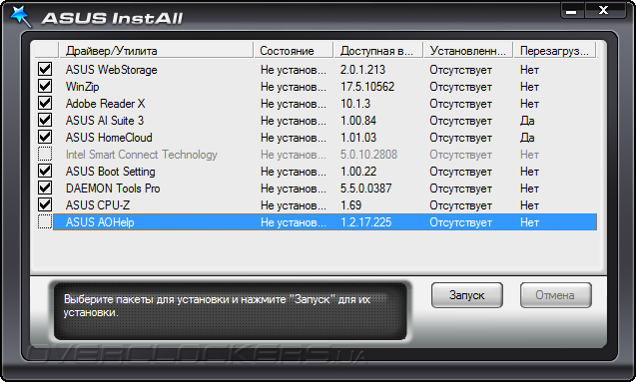Select the ASUS AI Suite 3 name
Viewport: 636px width, 382px height.
pos(105,121)
